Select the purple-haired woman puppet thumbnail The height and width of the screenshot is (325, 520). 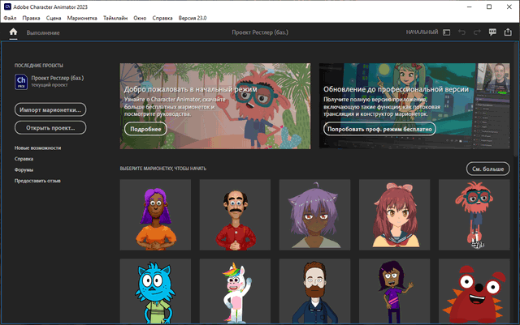155,214
